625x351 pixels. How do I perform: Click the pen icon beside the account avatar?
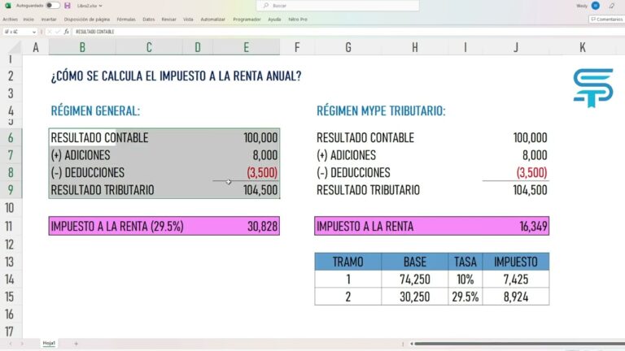(x=611, y=6)
